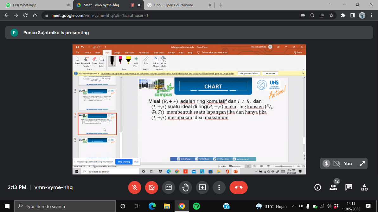Click the Windows Start button
Viewport: 378px width, 212px height.
pyautogui.click(x=7, y=206)
